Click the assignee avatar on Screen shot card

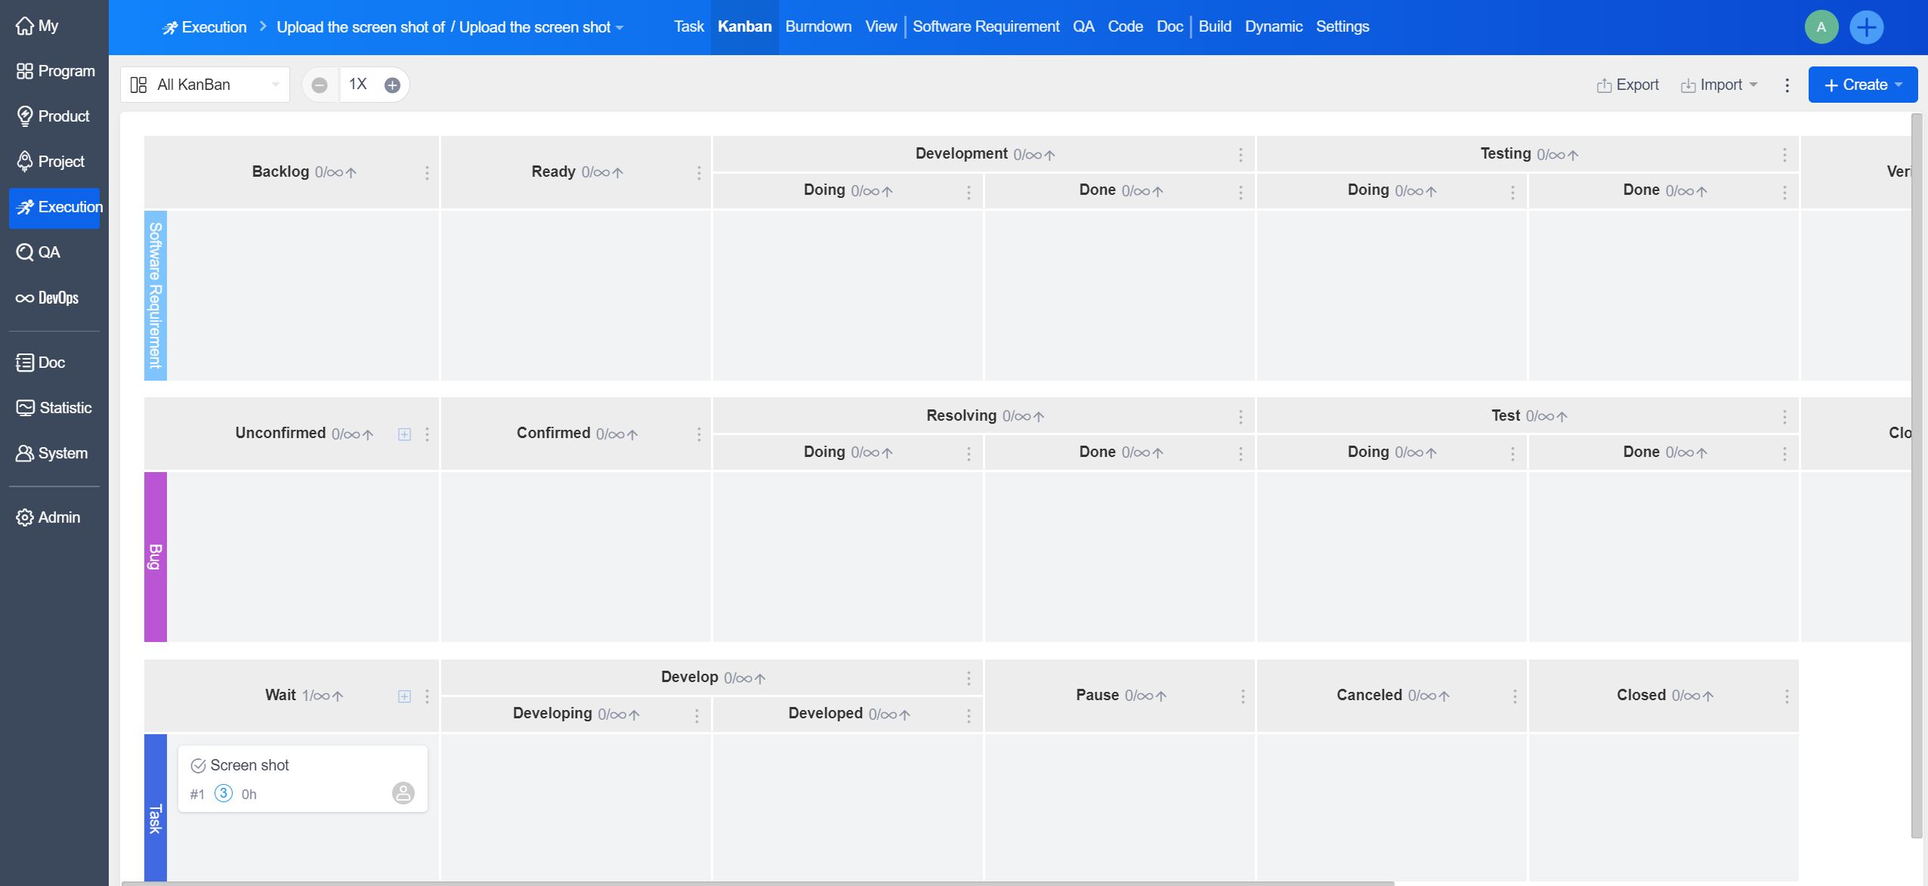[x=403, y=793]
